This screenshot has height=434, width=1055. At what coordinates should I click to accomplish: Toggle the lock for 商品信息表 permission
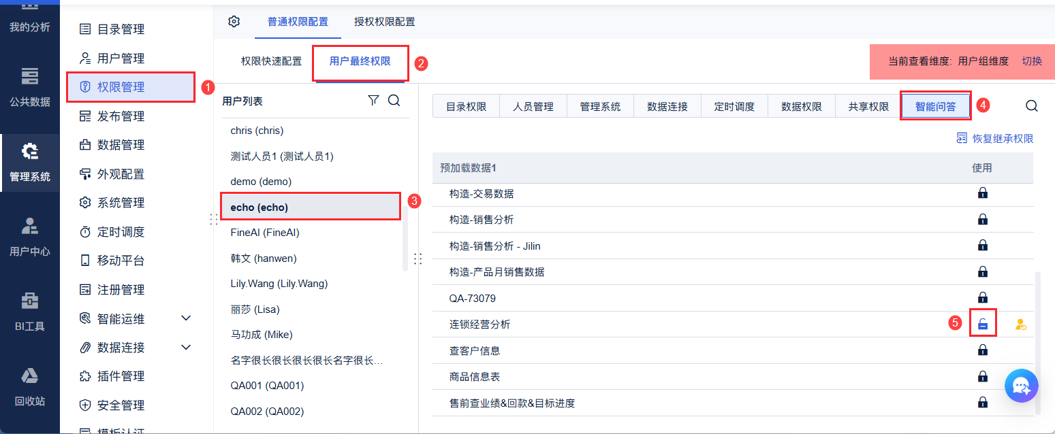982,376
